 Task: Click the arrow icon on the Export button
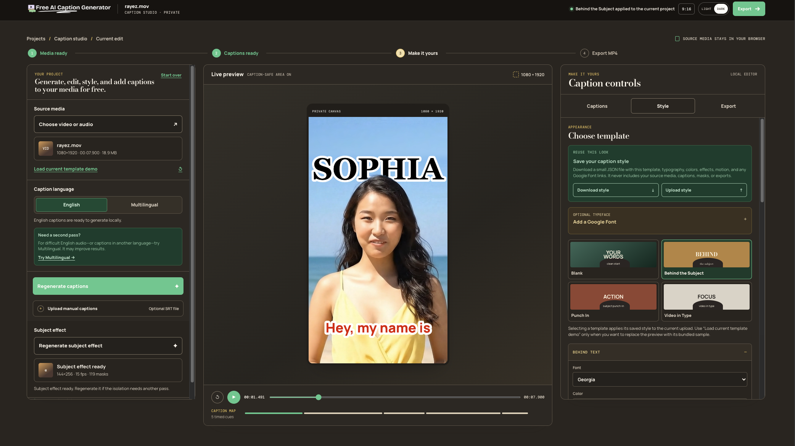coord(758,9)
